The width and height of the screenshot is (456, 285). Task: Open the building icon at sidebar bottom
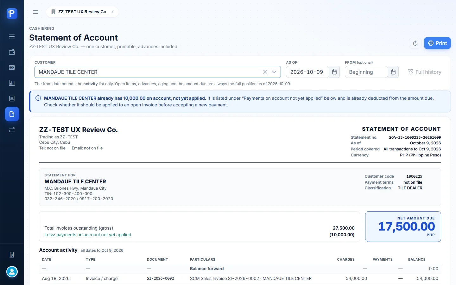tap(12, 255)
